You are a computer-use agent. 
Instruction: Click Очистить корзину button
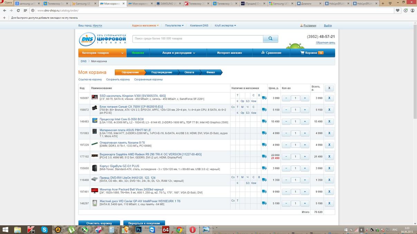(x=99, y=223)
